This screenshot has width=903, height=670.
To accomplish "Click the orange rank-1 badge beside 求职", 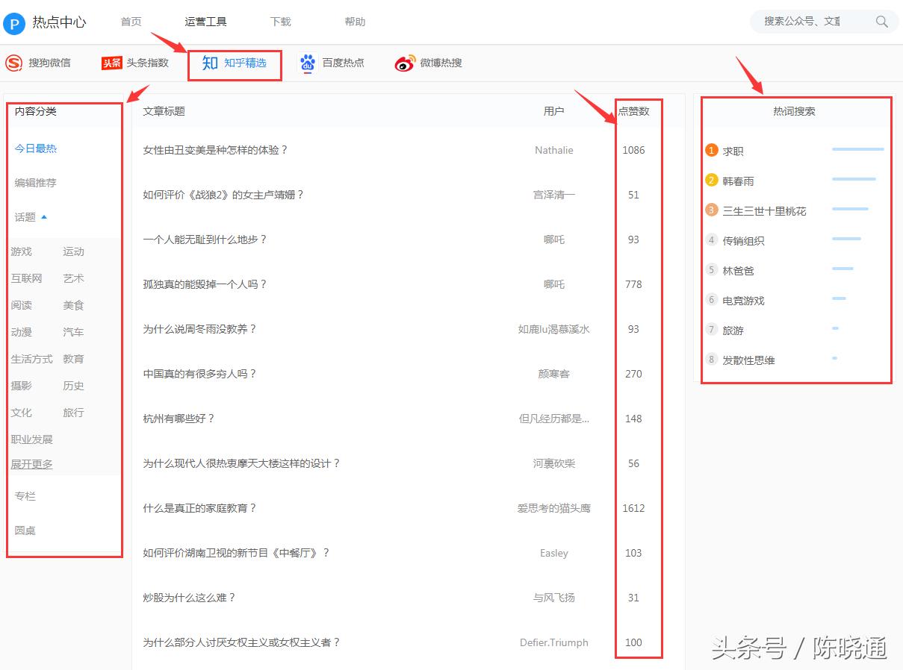I will click(711, 151).
